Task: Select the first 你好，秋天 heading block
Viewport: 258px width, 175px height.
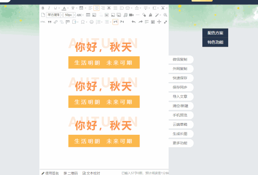Action: pyautogui.click(x=104, y=47)
